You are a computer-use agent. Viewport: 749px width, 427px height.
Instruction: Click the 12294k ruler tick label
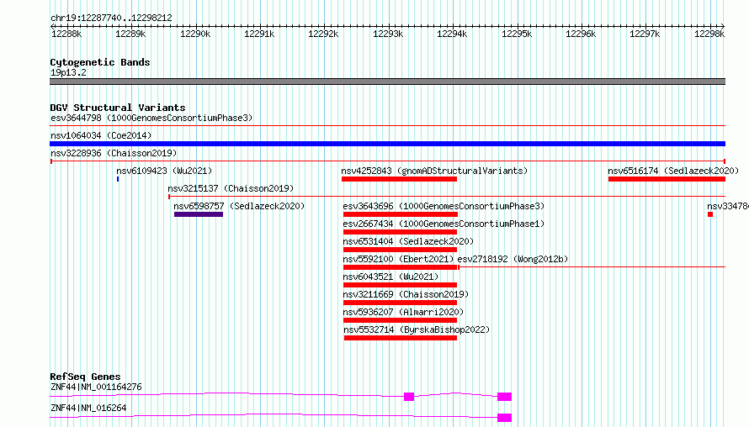click(452, 34)
